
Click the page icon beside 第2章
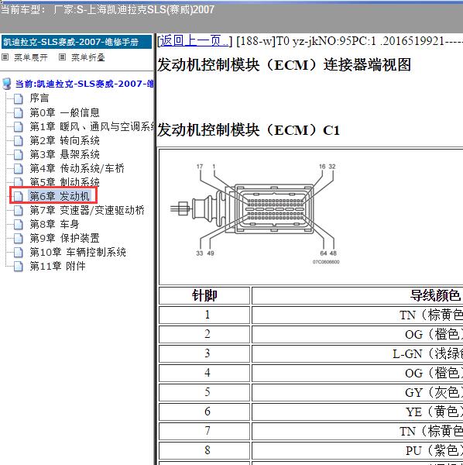click(x=19, y=141)
